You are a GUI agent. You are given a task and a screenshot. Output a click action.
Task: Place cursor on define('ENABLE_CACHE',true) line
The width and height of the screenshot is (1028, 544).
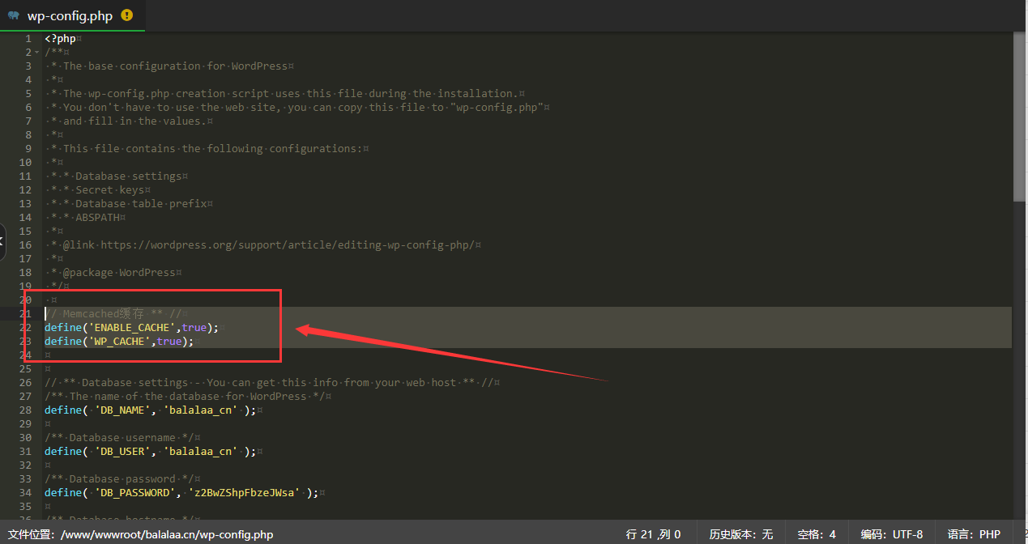point(132,328)
